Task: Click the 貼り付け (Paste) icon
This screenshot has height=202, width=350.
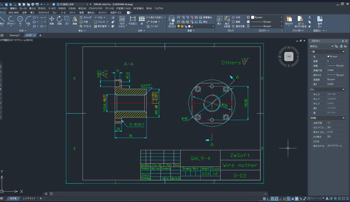Action: 289,21
